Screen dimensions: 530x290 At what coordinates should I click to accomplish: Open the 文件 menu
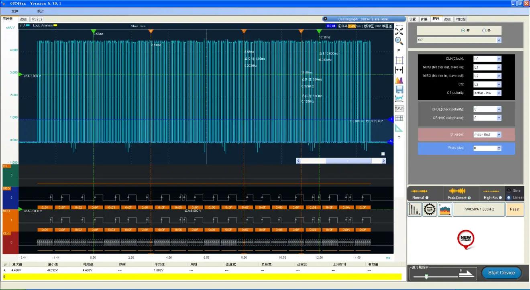(x=15, y=11)
